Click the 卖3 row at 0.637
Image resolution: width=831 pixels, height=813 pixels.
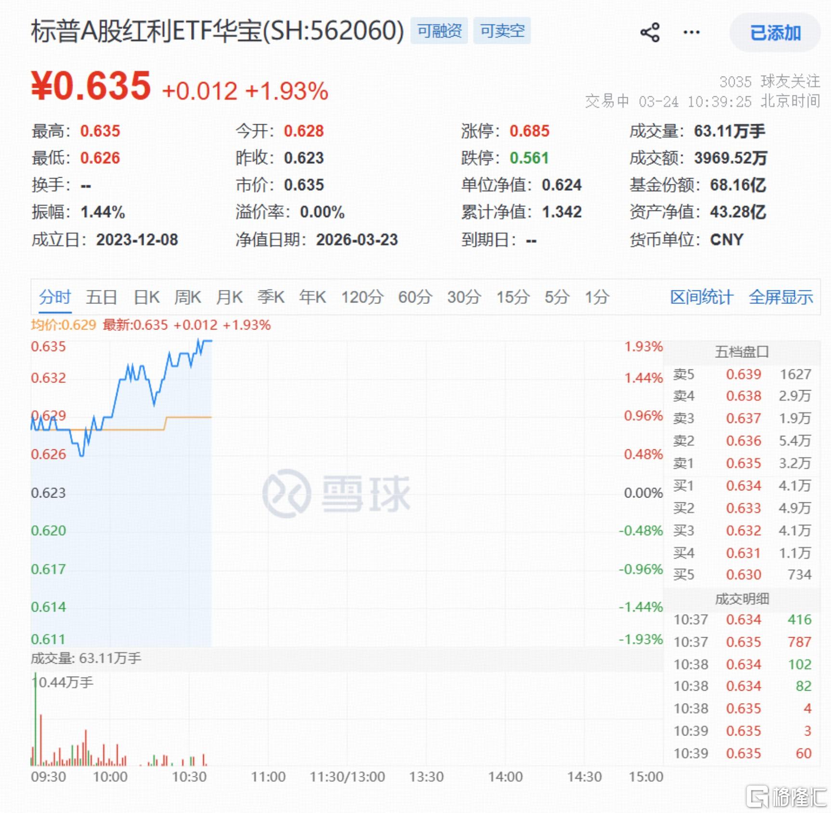(x=742, y=418)
